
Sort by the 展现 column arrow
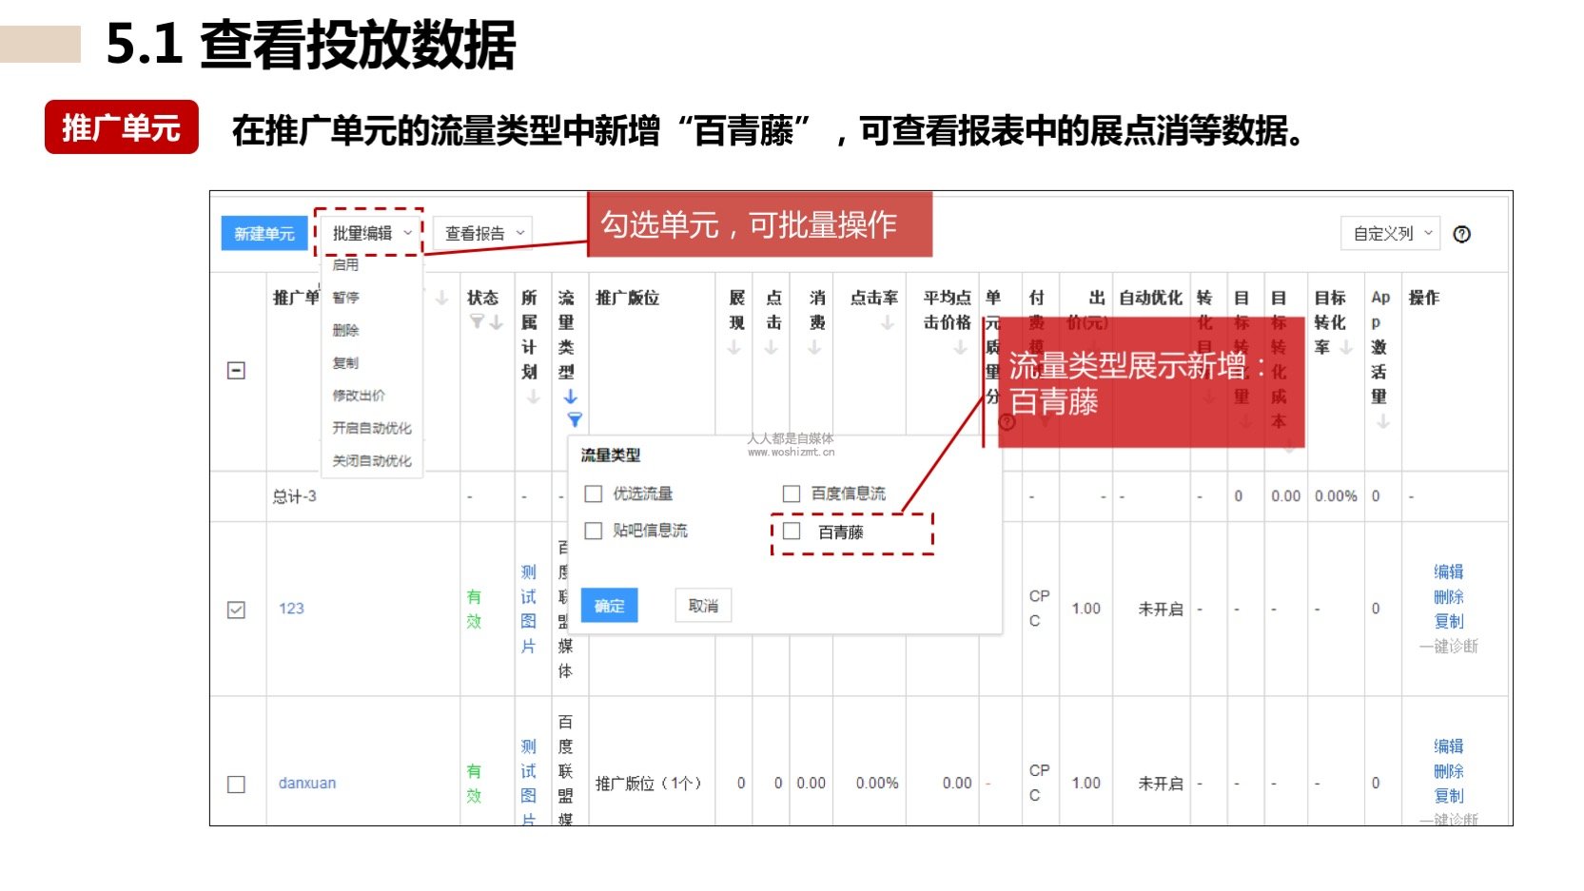pyautogui.click(x=734, y=347)
